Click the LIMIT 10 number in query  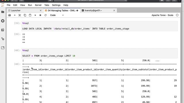74,56
